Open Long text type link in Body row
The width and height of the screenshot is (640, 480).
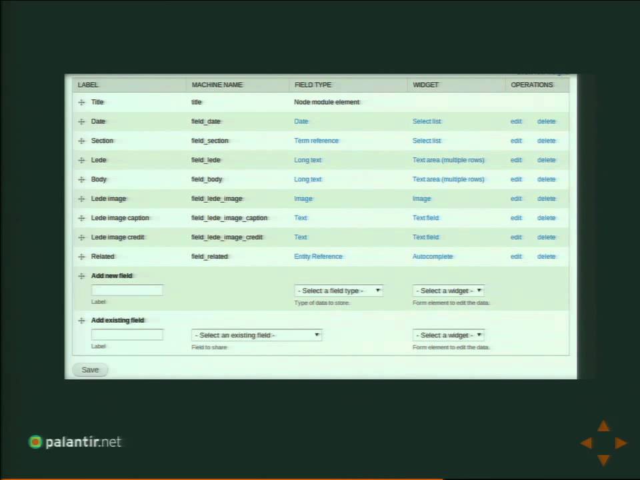pos(308,179)
